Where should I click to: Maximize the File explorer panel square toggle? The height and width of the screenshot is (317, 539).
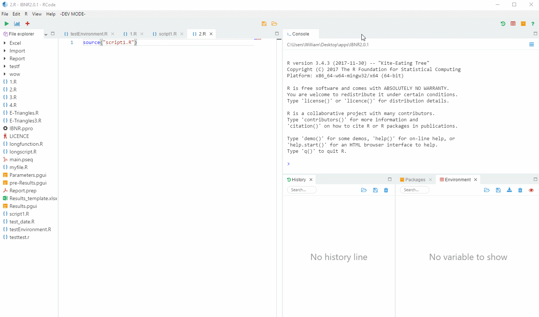53,34
